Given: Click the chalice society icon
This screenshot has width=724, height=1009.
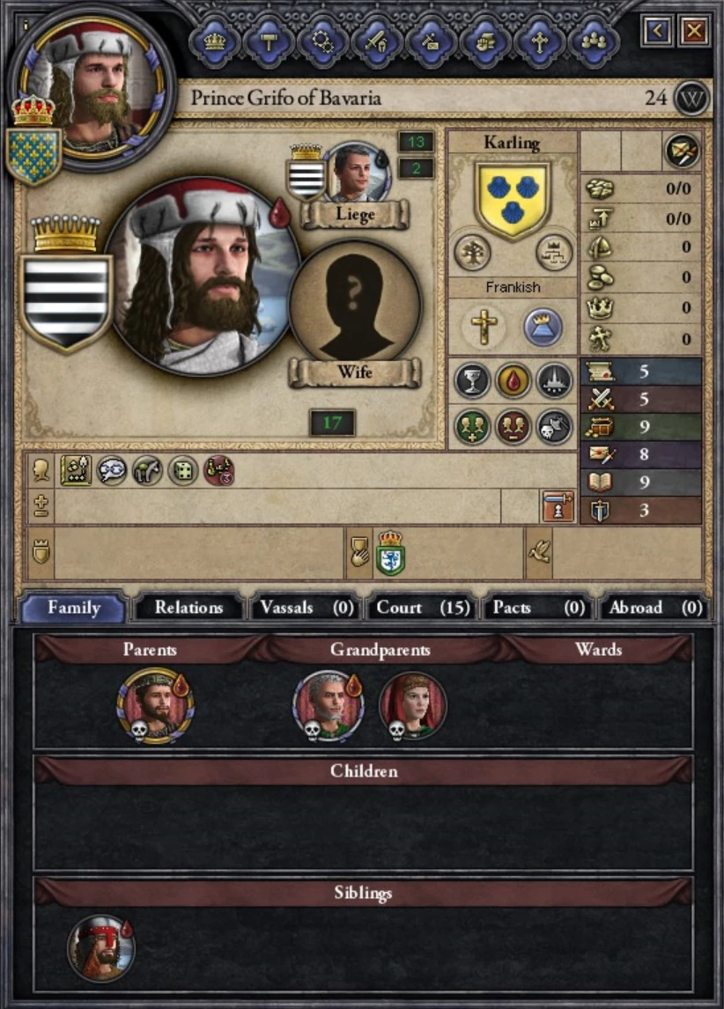Looking at the screenshot, I should [472, 379].
